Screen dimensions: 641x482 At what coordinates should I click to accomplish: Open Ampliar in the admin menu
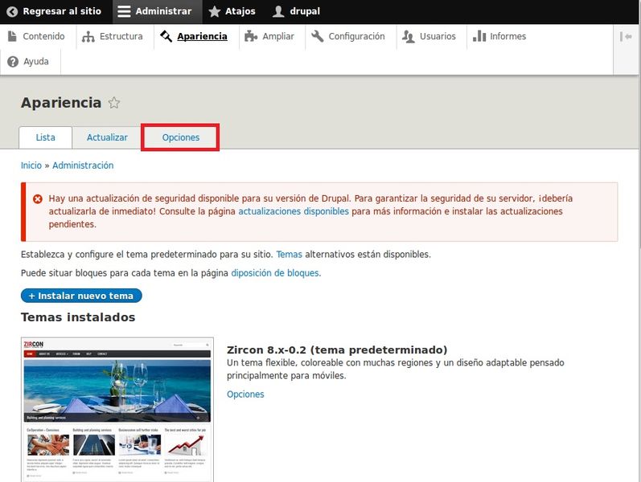click(x=269, y=36)
